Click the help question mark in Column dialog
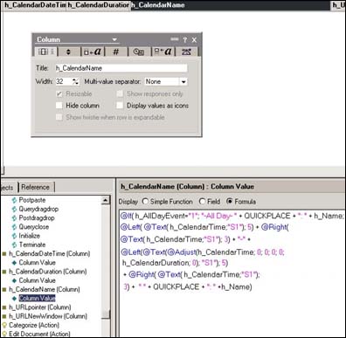Screen dimensions: 346x338 184,40
